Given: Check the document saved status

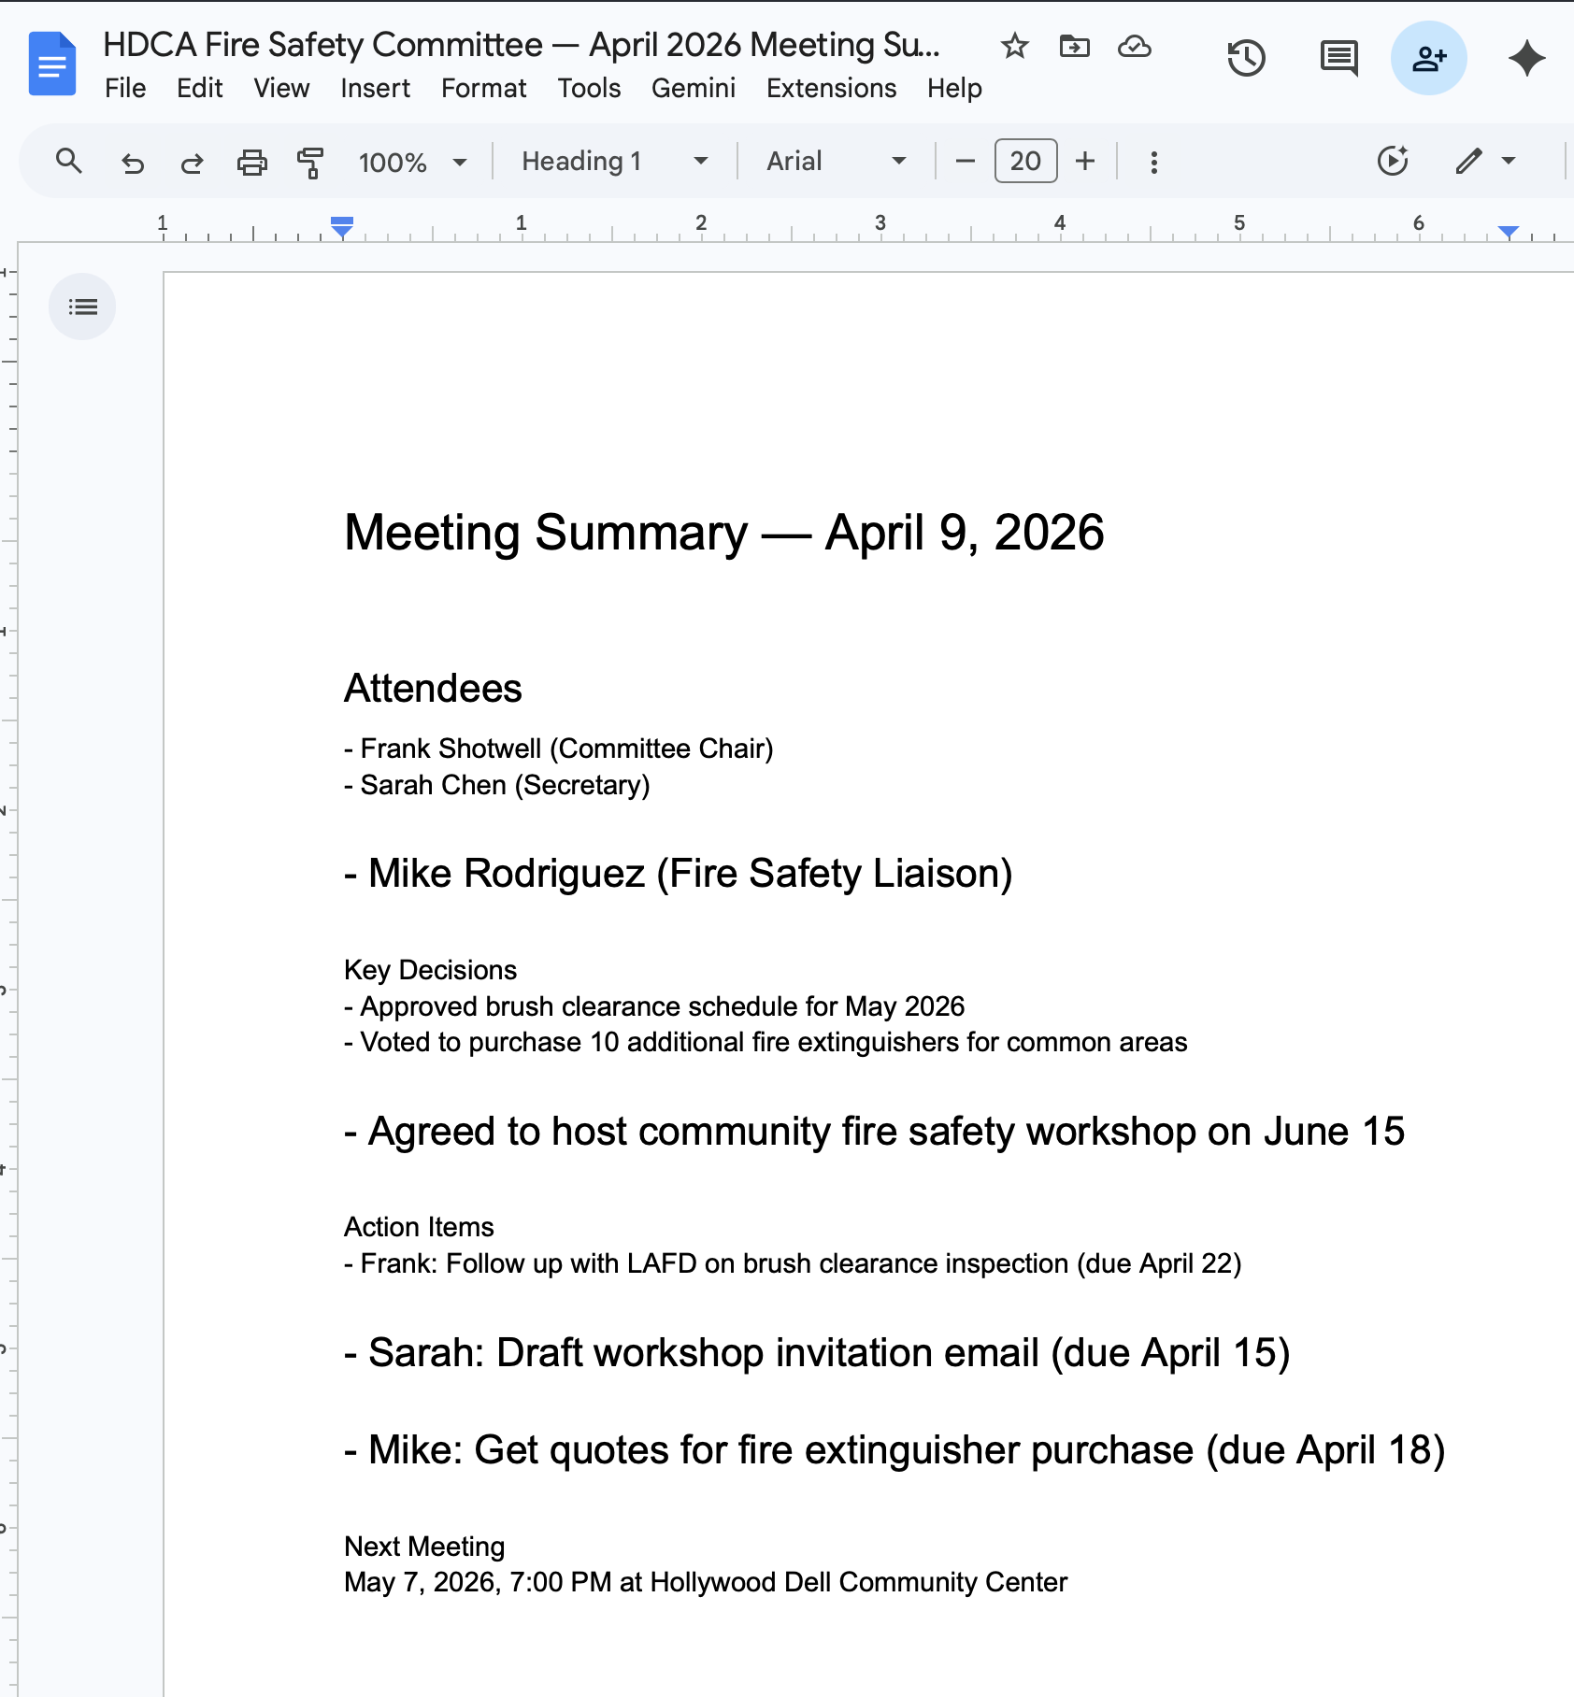Looking at the screenshot, I should (x=1134, y=46).
